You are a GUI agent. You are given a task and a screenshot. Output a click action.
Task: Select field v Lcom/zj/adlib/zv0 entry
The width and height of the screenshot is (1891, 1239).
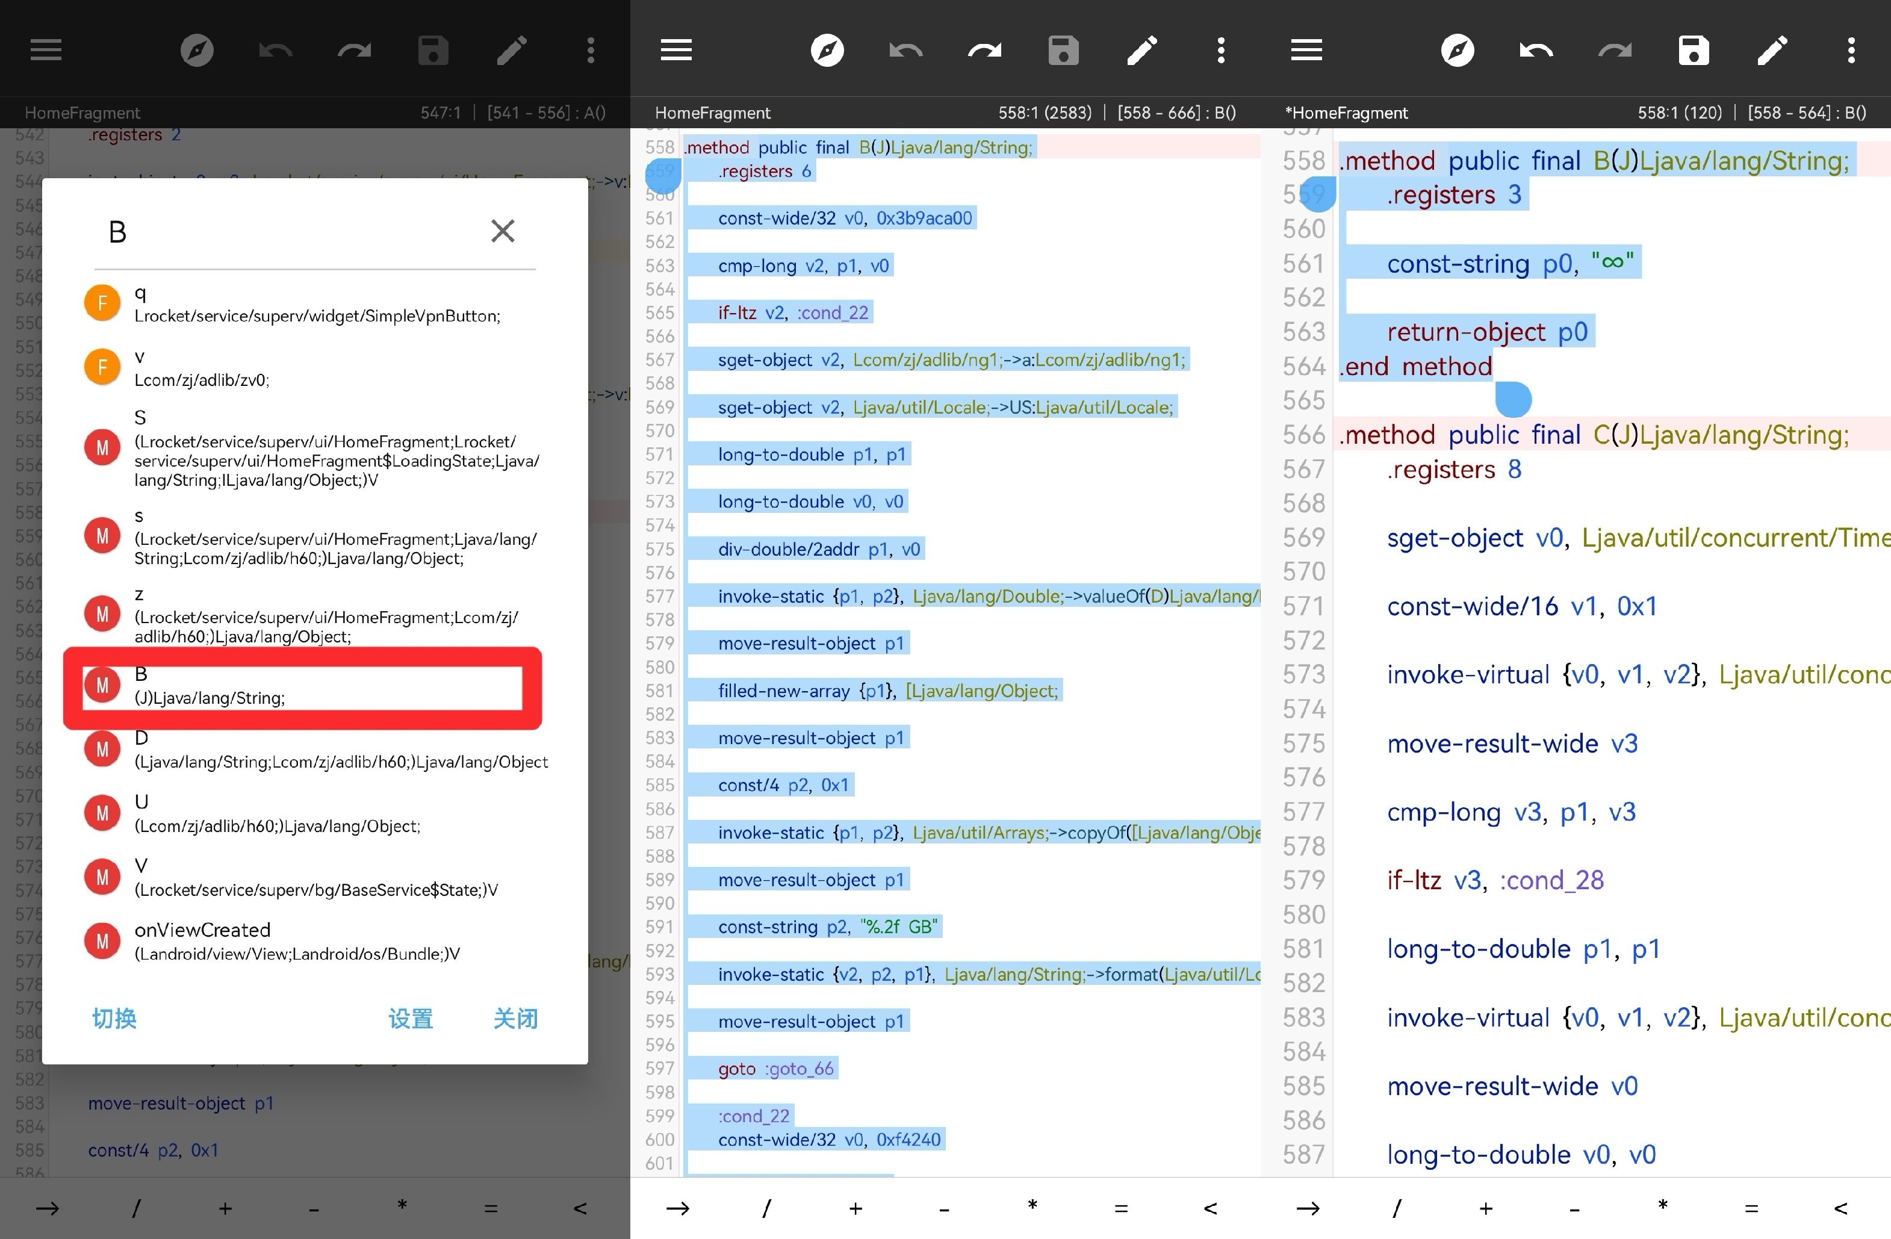[x=315, y=367]
